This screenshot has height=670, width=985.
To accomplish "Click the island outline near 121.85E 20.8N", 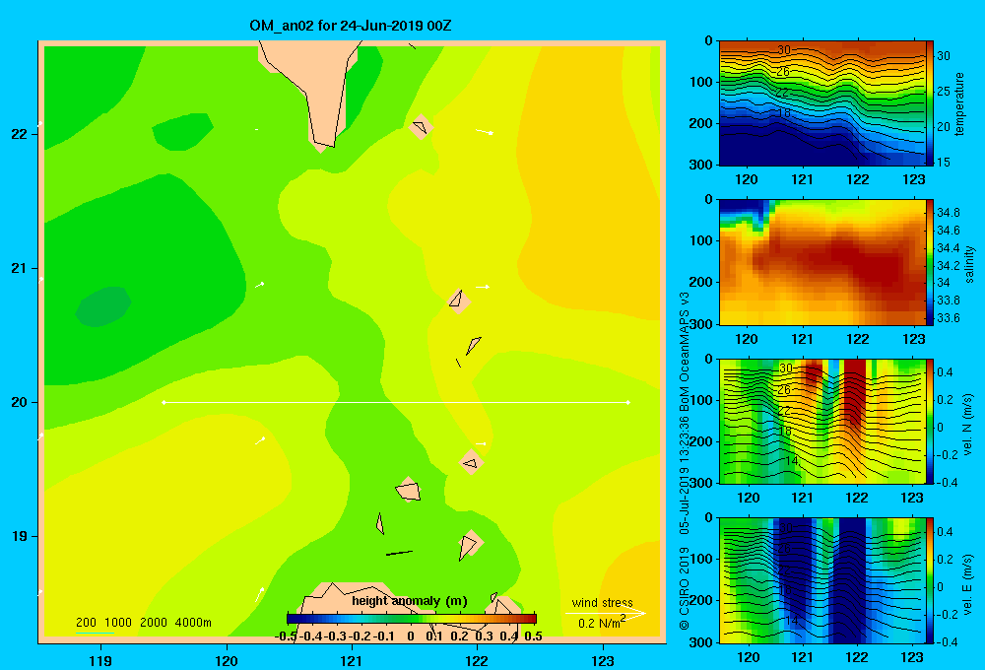I will pyautogui.click(x=458, y=301).
